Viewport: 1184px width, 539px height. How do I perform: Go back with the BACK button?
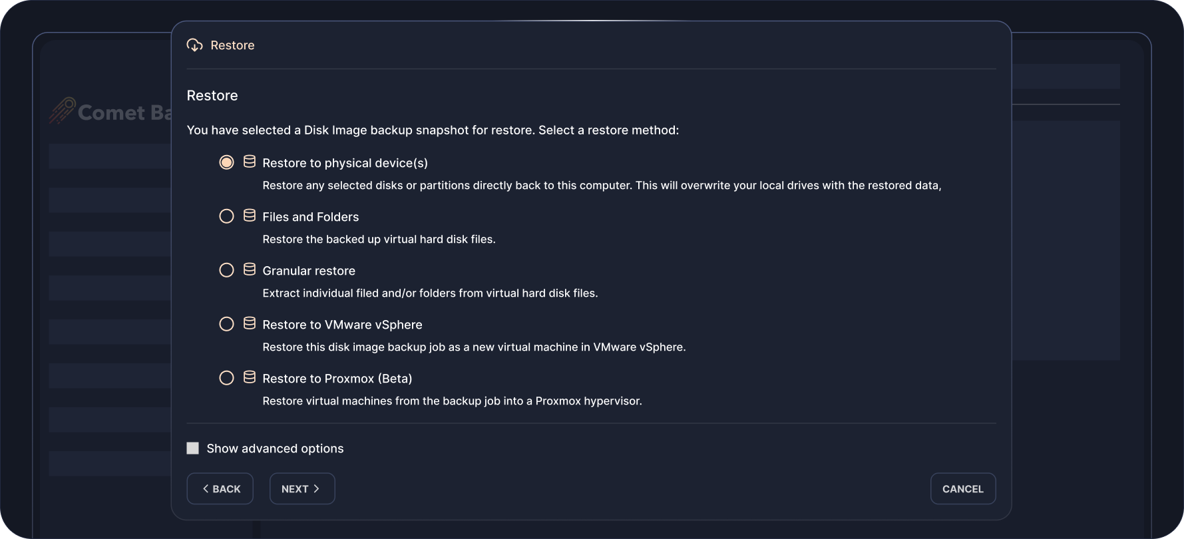(220, 489)
